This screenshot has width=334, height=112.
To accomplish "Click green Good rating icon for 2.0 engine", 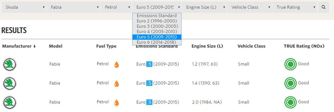I will pos(290,102).
